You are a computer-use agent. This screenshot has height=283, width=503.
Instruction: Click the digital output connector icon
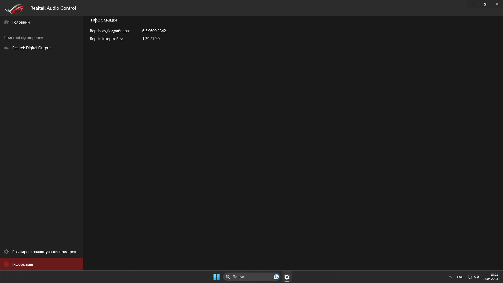coord(6,48)
